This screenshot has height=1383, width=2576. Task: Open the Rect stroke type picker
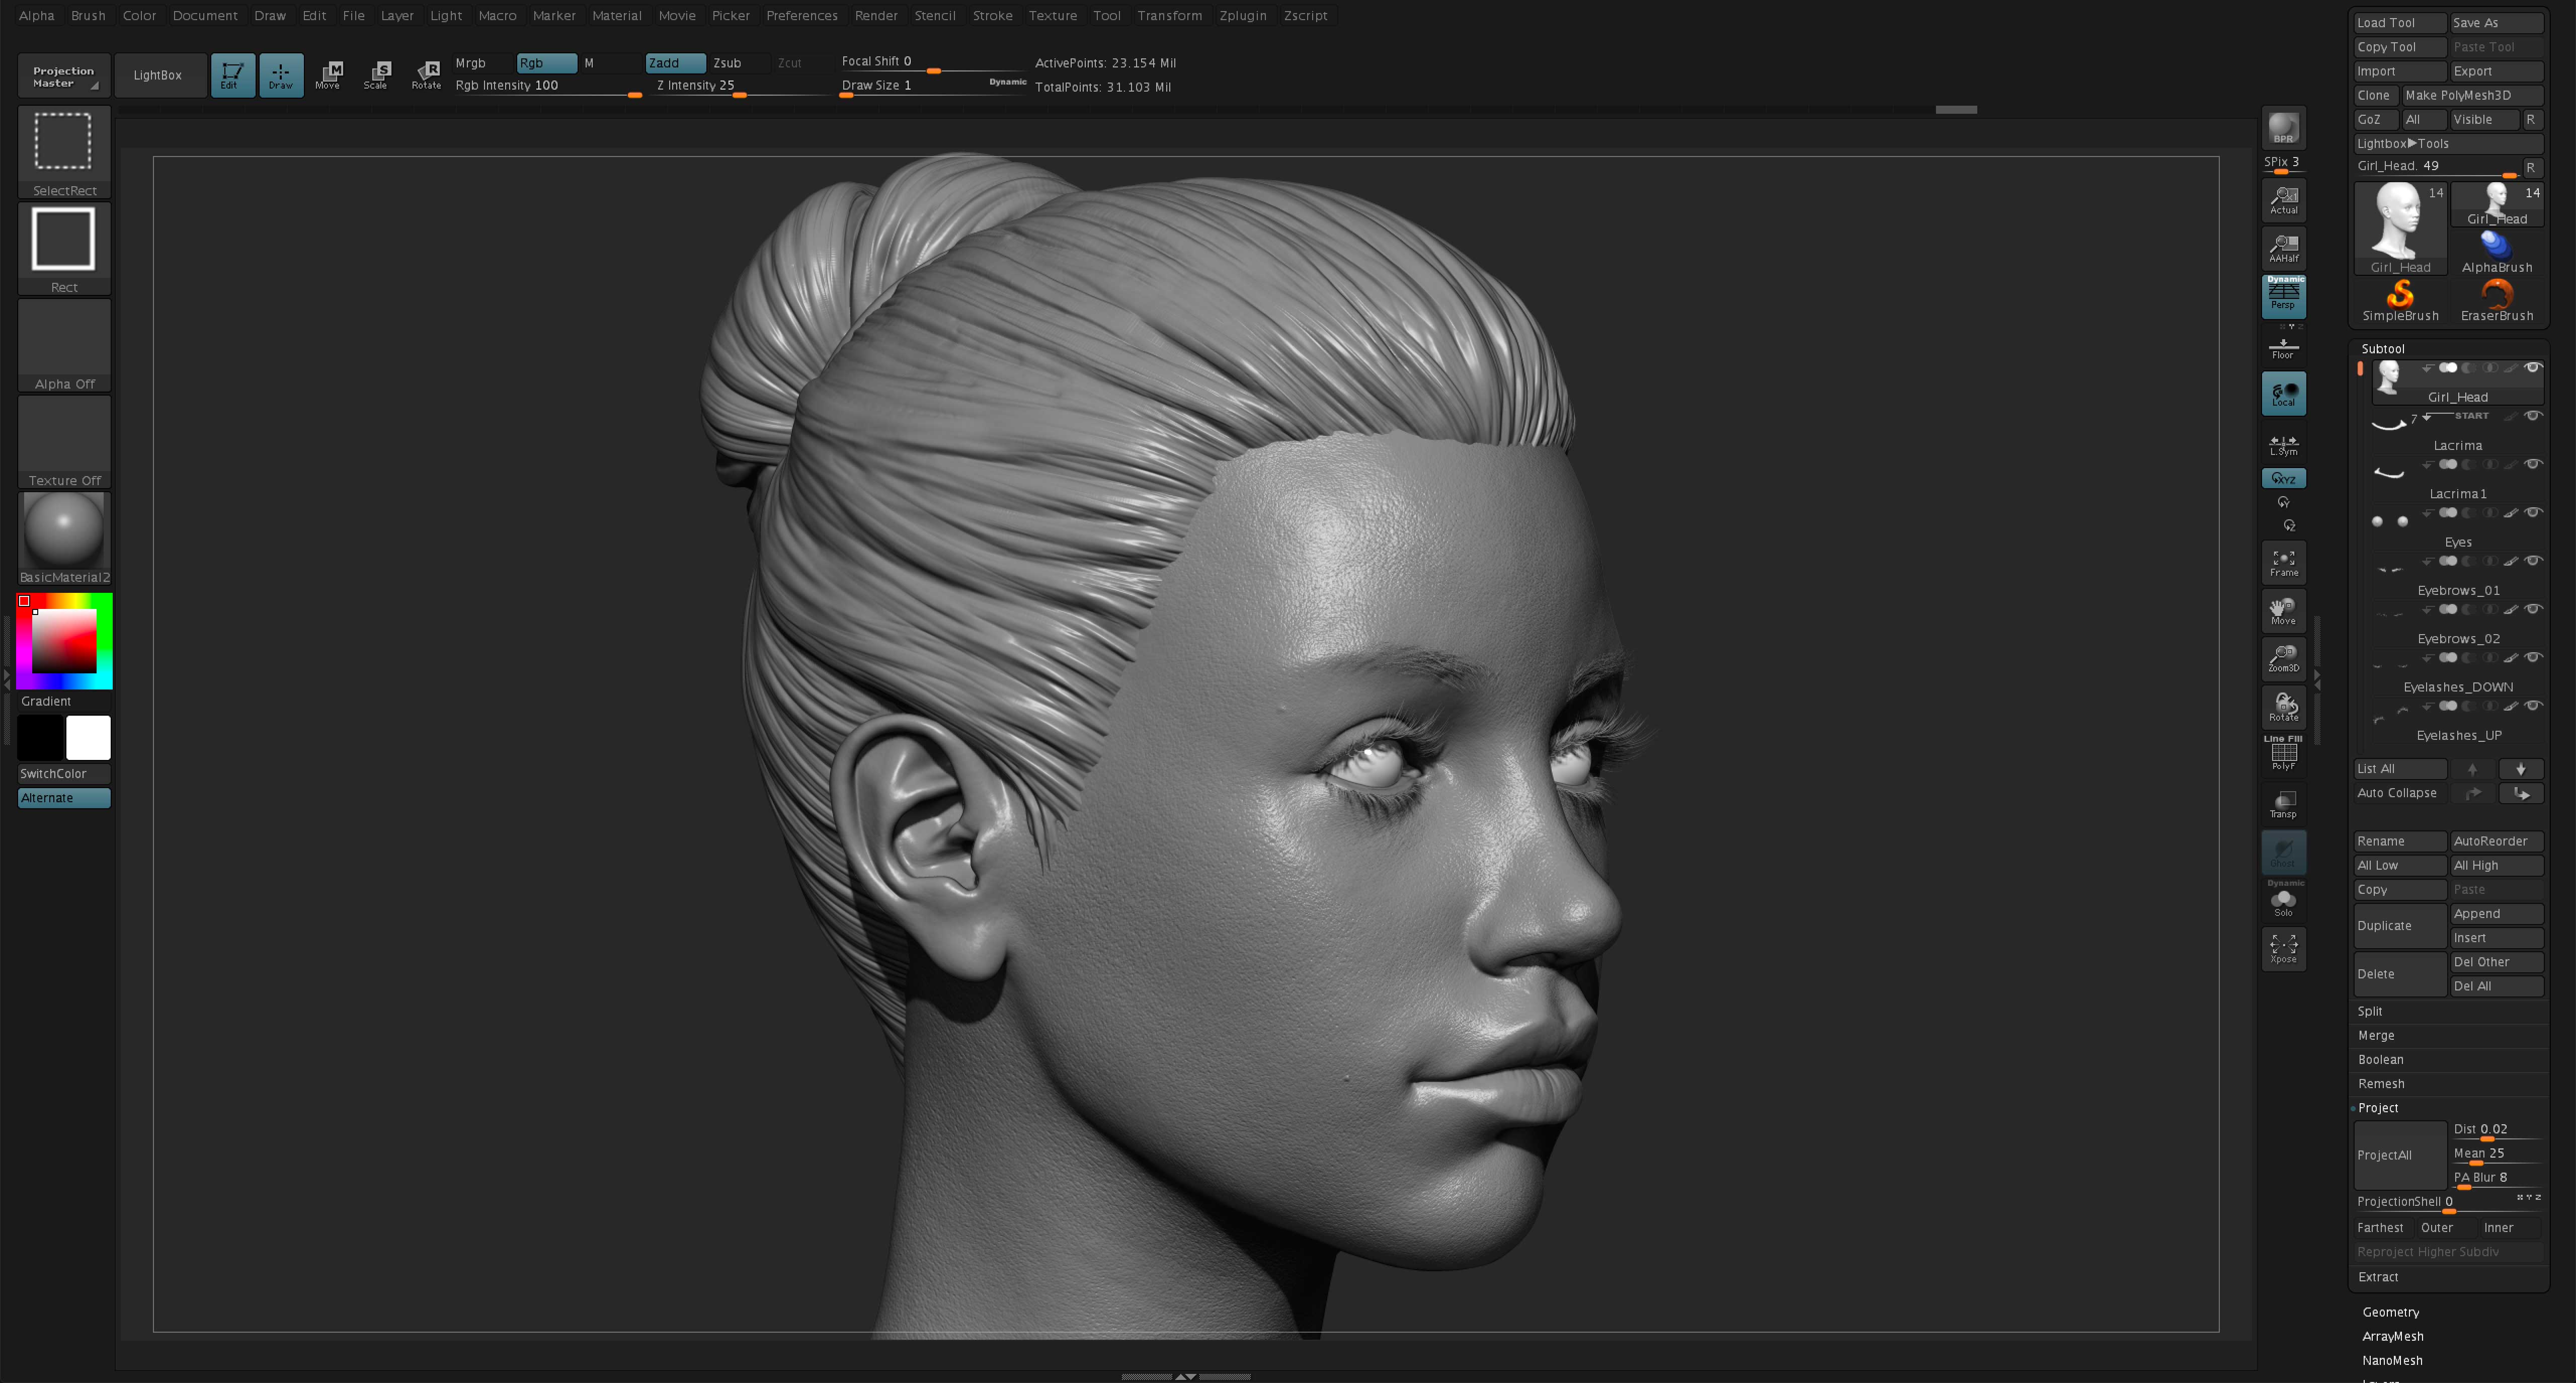64,248
